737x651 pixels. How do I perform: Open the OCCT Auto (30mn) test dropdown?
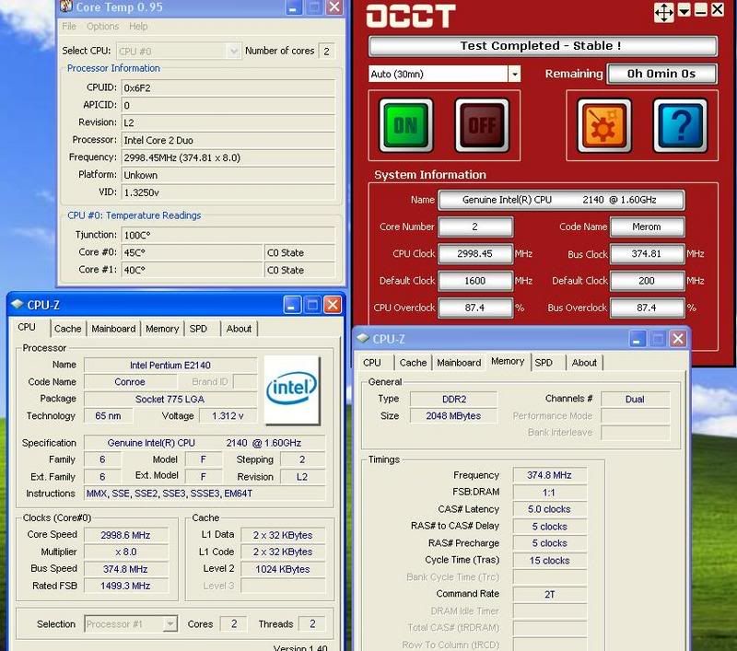tap(514, 75)
